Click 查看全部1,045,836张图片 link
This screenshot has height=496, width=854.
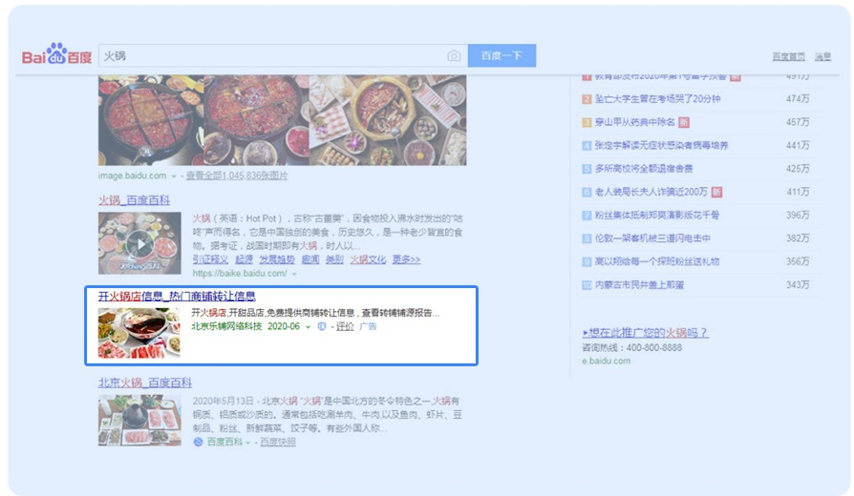(237, 176)
